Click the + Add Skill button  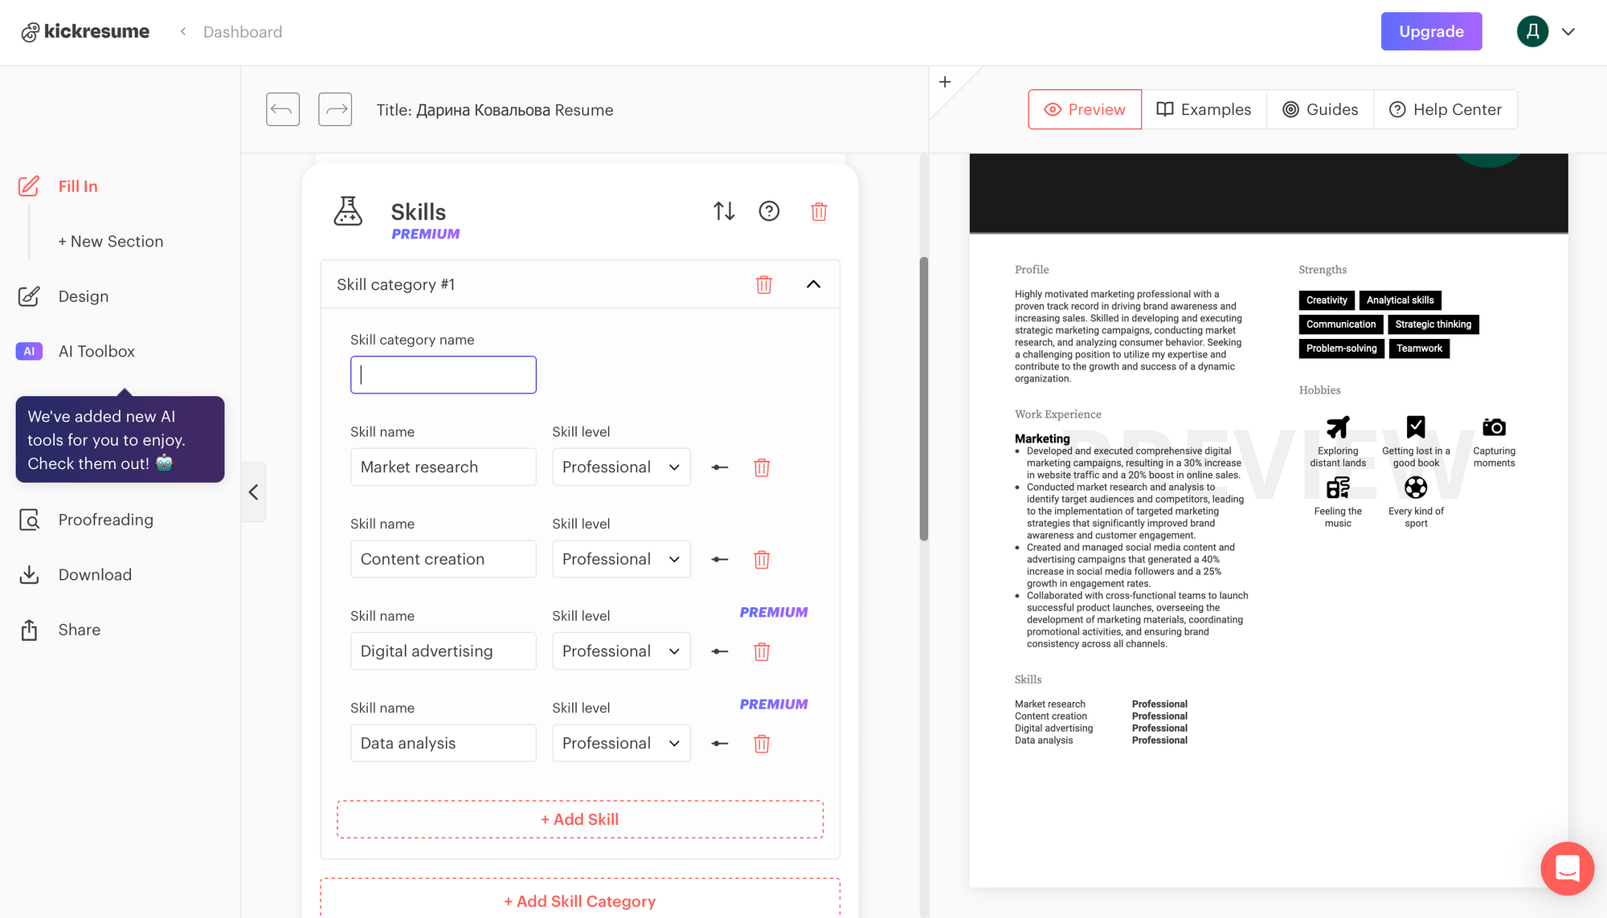coord(579,819)
